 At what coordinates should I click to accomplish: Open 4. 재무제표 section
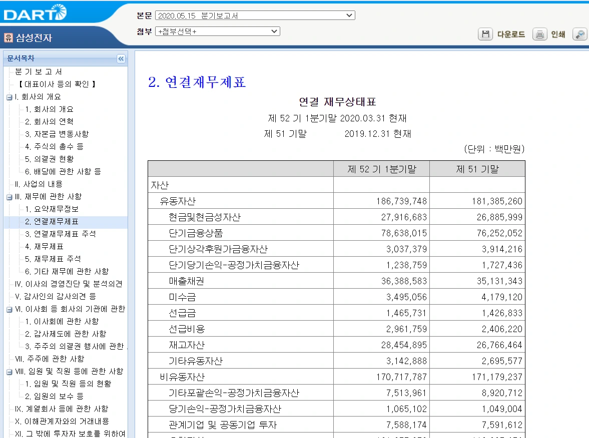[44, 246]
